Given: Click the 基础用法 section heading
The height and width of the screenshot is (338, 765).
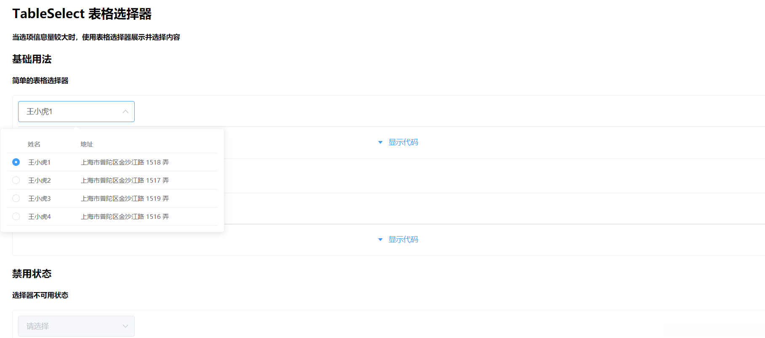Looking at the screenshot, I should (32, 59).
